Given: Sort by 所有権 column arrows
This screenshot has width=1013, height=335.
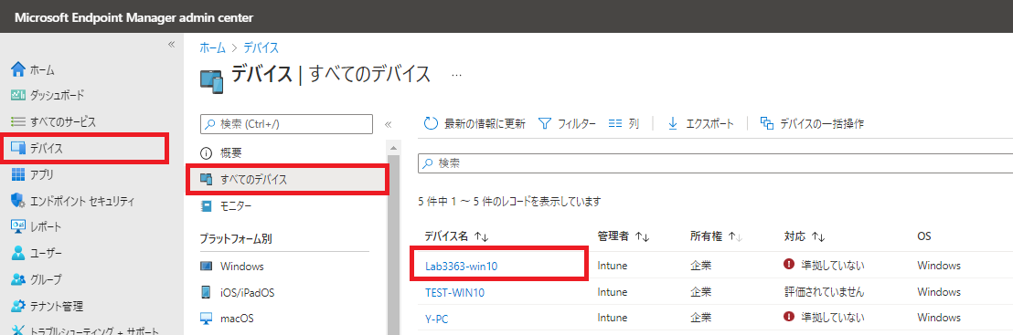Looking at the screenshot, I should coord(736,237).
